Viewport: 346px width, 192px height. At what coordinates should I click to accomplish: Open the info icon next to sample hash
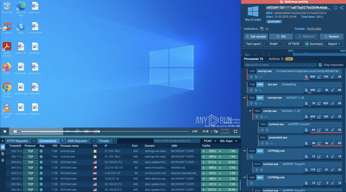click(336, 8)
